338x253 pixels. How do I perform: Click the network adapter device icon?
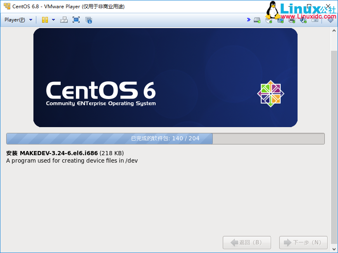(280, 20)
